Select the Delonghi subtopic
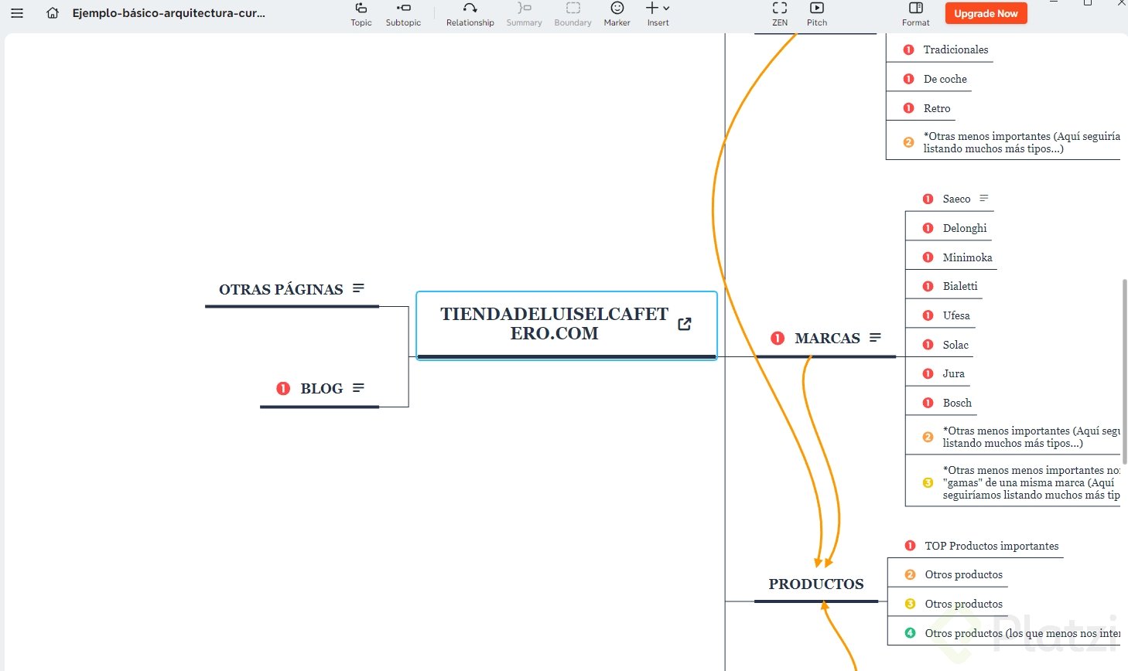This screenshot has height=671, width=1128. [x=965, y=228]
